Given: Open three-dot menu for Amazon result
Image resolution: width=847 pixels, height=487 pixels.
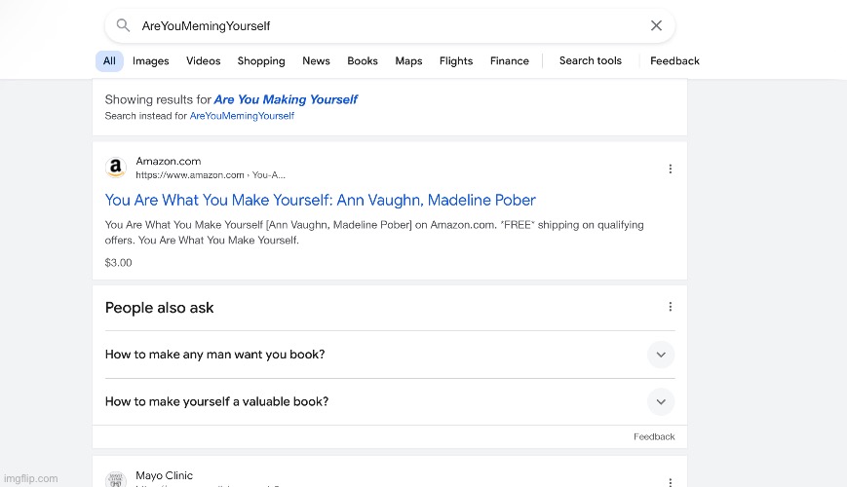Looking at the screenshot, I should (670, 169).
